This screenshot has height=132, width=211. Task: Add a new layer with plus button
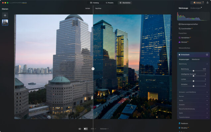point(5,16)
